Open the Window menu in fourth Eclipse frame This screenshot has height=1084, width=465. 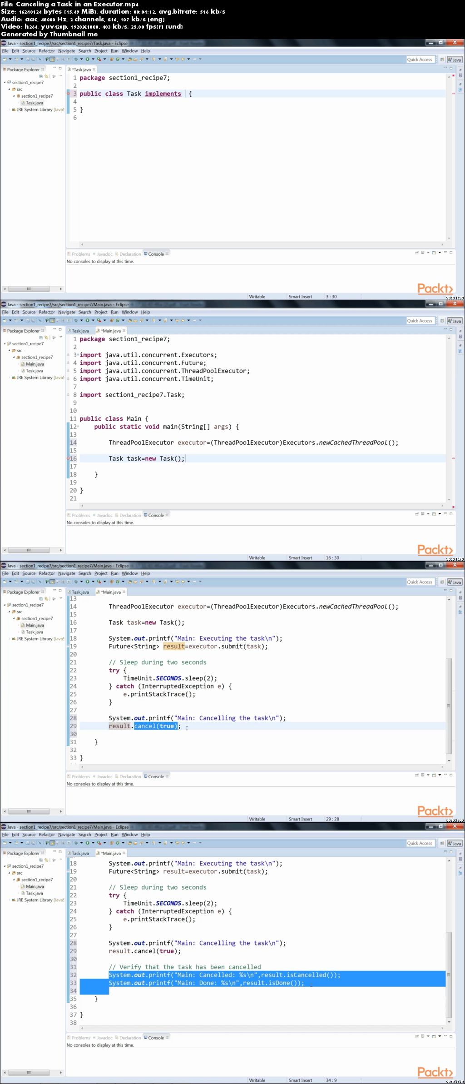coord(129,835)
